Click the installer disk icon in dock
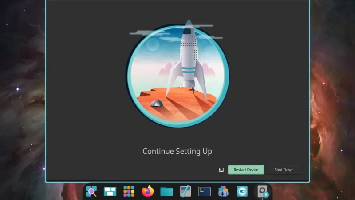 (x=263, y=192)
